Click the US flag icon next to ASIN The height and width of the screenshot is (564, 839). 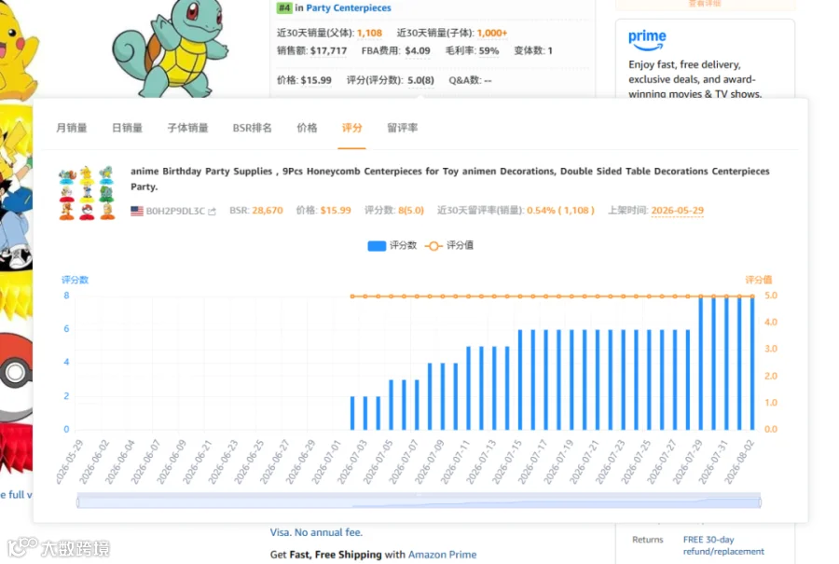tap(137, 211)
